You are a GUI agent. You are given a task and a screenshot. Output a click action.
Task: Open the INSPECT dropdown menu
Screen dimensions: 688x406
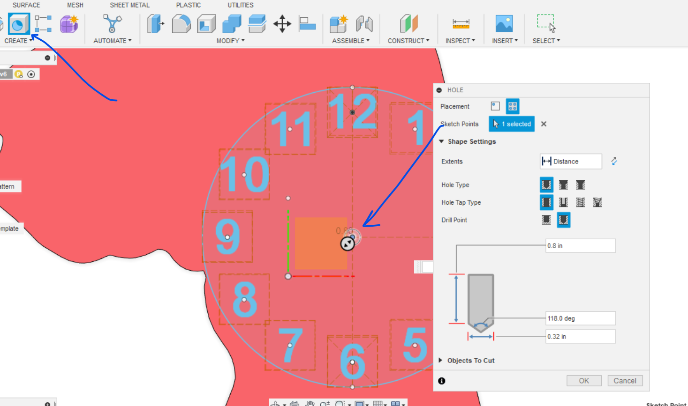click(x=461, y=41)
